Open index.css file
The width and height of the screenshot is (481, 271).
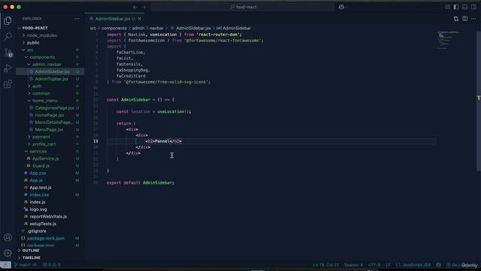(x=50, y=195)
